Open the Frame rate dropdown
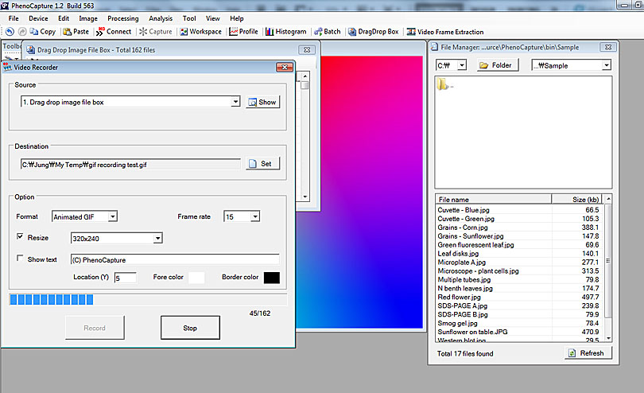This screenshot has width=644, height=393. pos(254,216)
